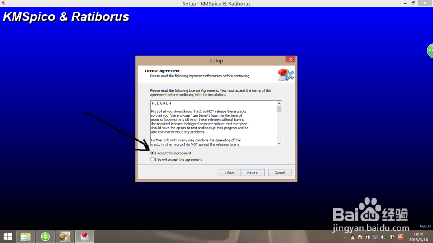This screenshot has width=433, height=243.
Task: Toggle the Chinese input language indicator
Action: pos(392,237)
